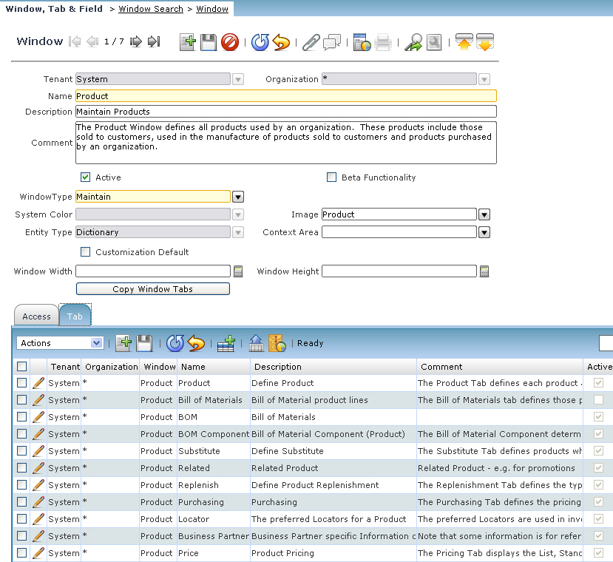Click the Business Partner name cell
The width and height of the screenshot is (613, 562).
214,536
